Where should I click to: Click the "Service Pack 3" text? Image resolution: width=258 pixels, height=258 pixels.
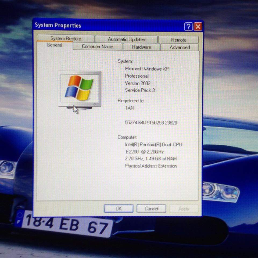[140, 90]
